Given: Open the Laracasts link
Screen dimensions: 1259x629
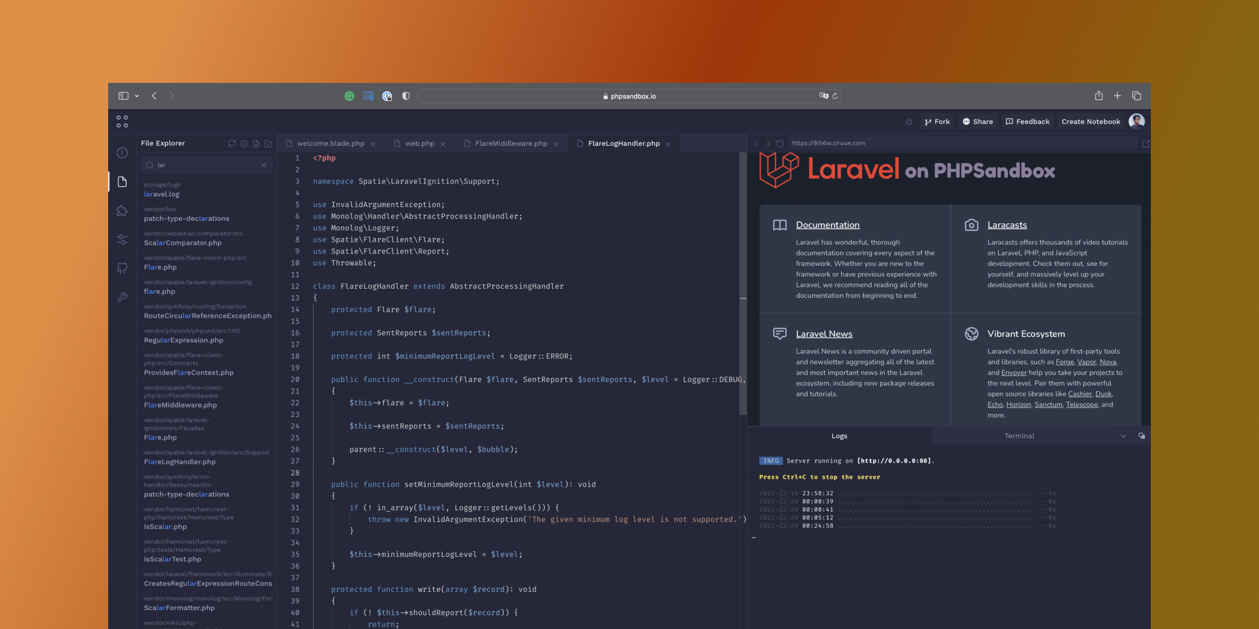Looking at the screenshot, I should (x=1007, y=225).
